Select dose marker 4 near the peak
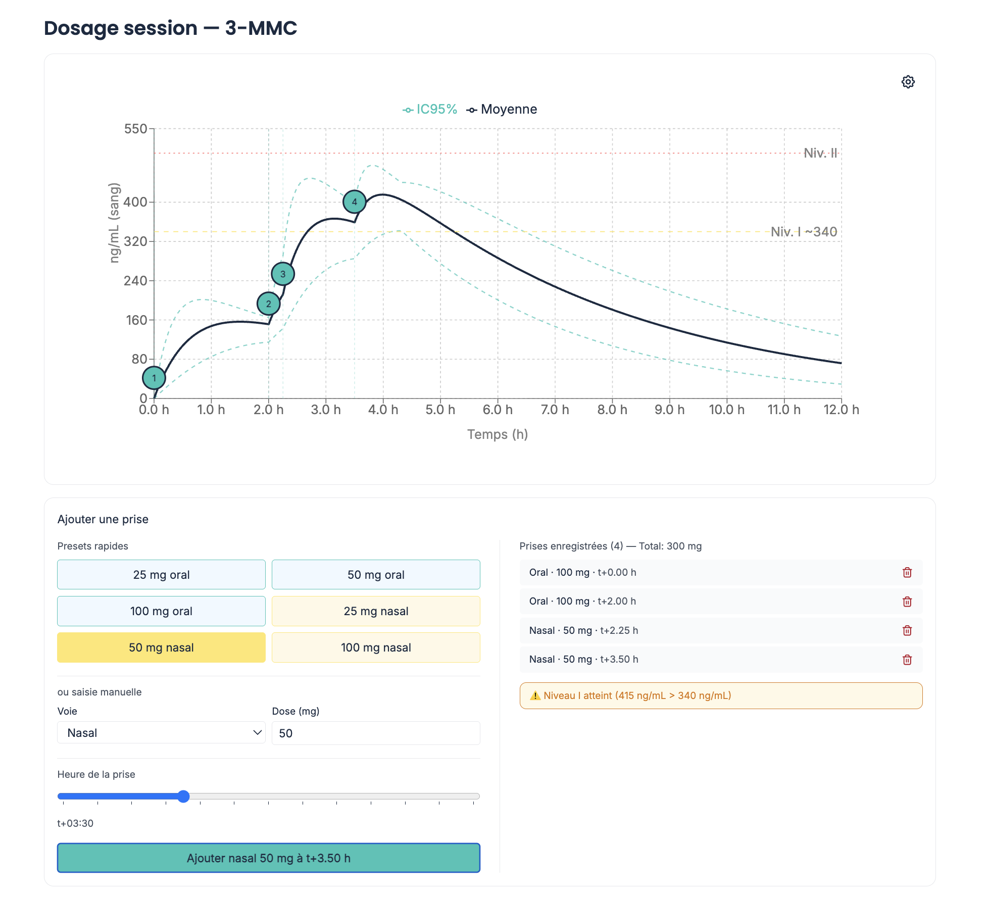Viewport: 987px width, 898px height. tap(354, 202)
